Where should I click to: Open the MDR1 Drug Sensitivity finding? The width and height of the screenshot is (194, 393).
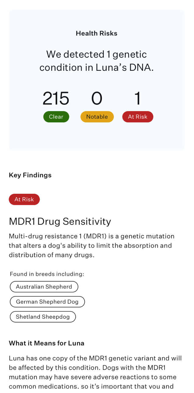(60, 221)
